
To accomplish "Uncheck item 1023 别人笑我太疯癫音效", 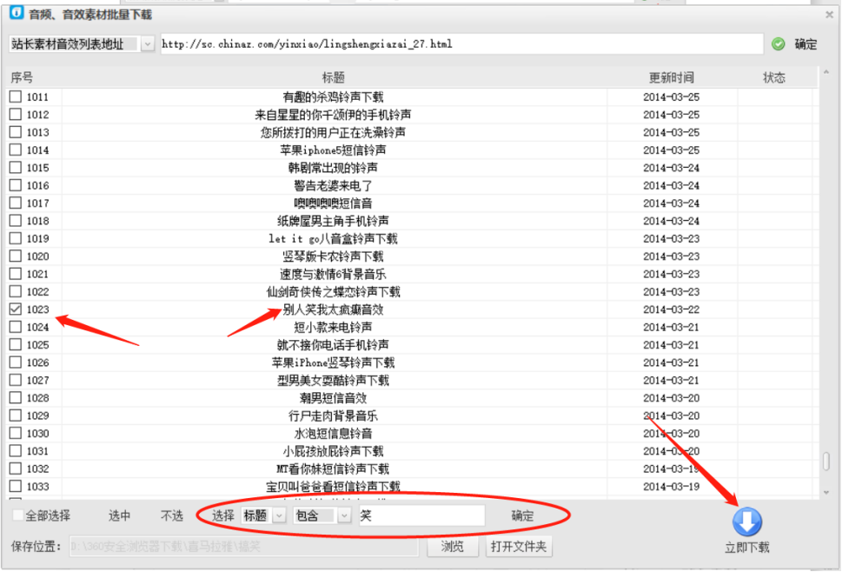I will [15, 309].
